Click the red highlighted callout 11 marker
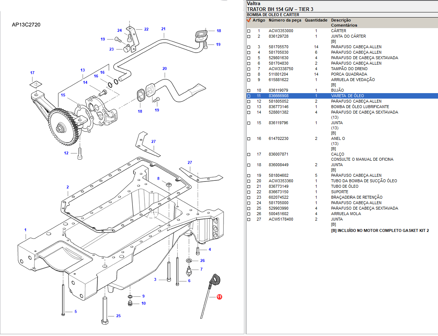The image size is (438, 336). 219,297
